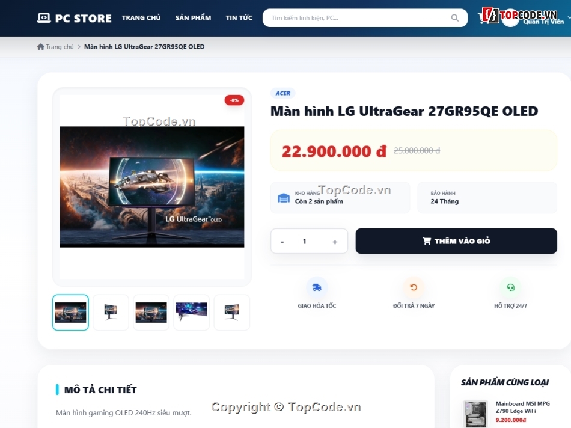This screenshot has width=571, height=428.
Task: Click the MSI mainboard product thumbnail
Action: (475, 414)
